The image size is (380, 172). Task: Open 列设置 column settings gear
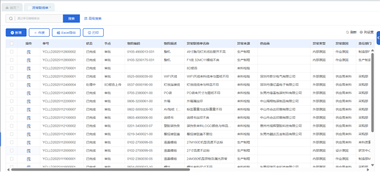361,32
